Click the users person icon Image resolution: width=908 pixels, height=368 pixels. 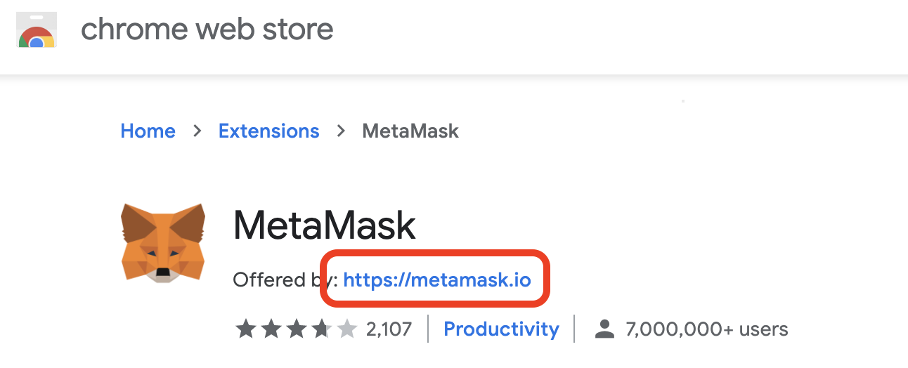(604, 328)
